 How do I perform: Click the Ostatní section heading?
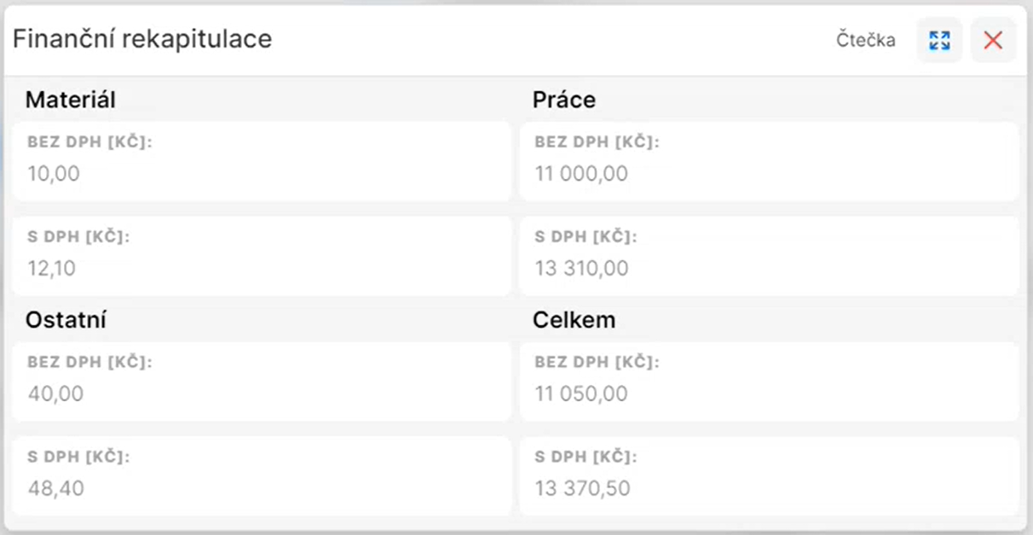click(x=66, y=319)
